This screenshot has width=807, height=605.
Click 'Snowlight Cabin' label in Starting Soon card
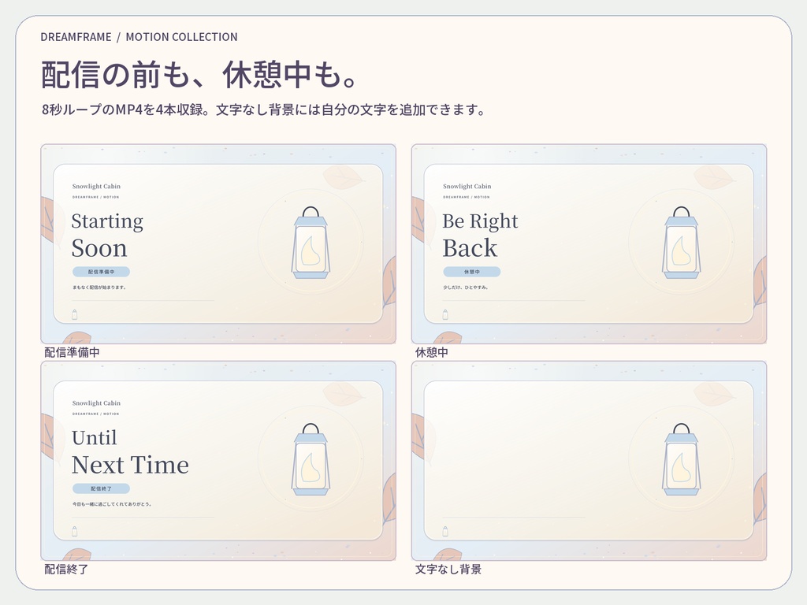96,186
